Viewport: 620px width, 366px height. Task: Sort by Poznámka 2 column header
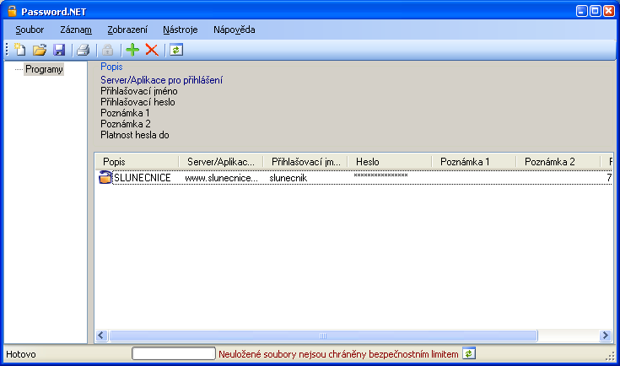(558, 162)
